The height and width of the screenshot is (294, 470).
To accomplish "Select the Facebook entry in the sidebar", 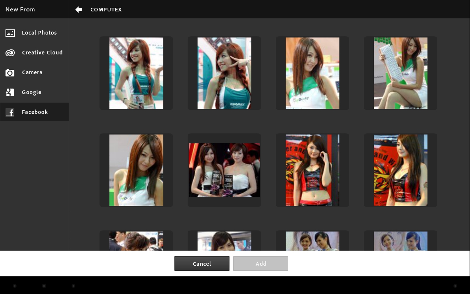I will [x=35, y=112].
